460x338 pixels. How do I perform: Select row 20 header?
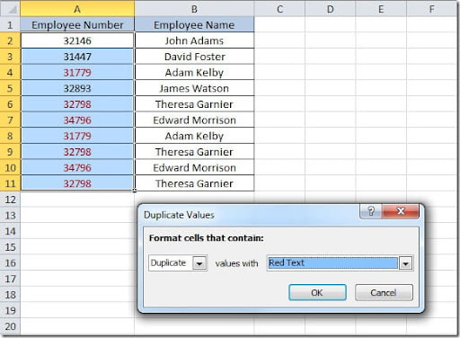point(10,326)
